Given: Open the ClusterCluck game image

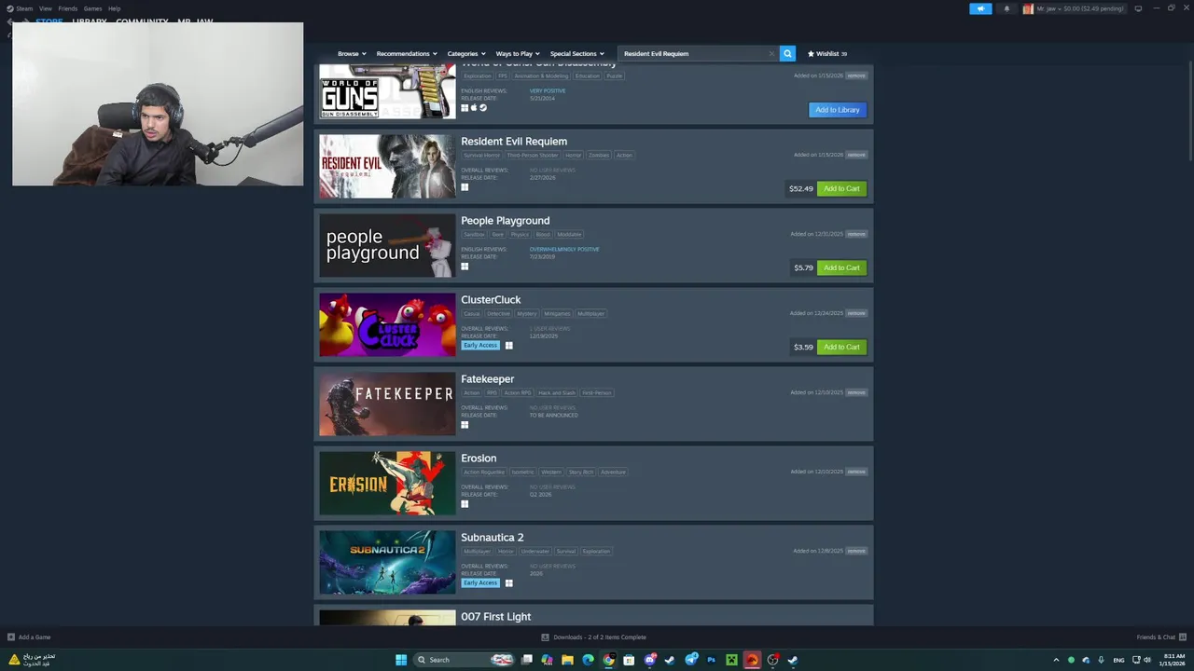Looking at the screenshot, I should 387,324.
